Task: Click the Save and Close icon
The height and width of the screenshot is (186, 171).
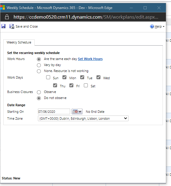Action: [x=12, y=26]
